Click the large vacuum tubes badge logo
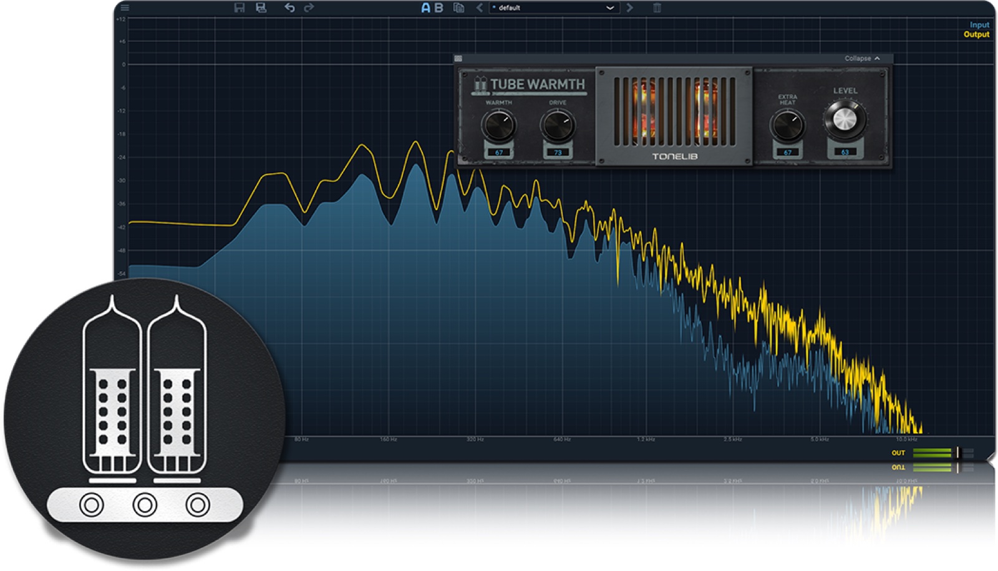 pos(144,419)
